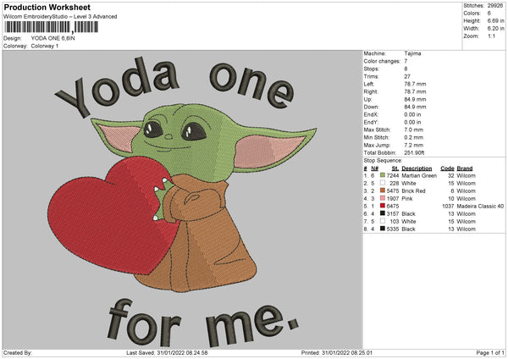Click the design name 'YODA ONE 6,8IN'

click(52, 38)
